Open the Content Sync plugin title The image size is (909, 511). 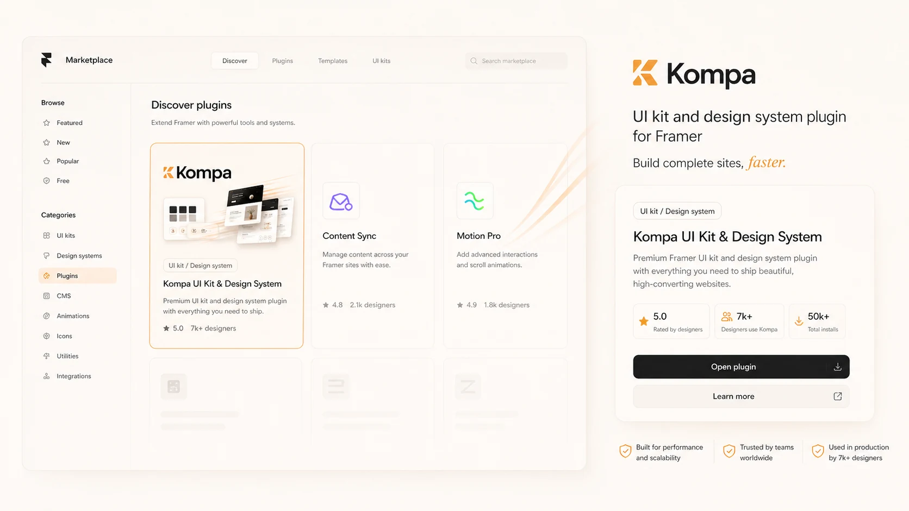(x=349, y=236)
